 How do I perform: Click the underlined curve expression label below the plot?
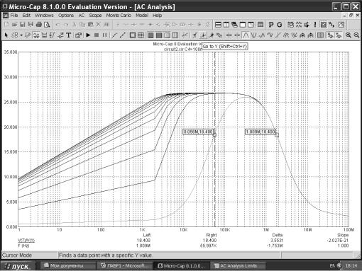26,241
